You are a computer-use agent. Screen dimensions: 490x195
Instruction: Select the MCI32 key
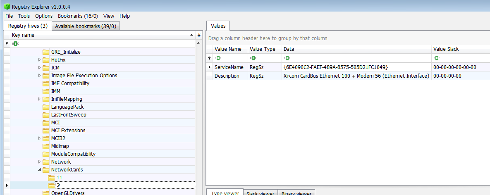[58, 138]
